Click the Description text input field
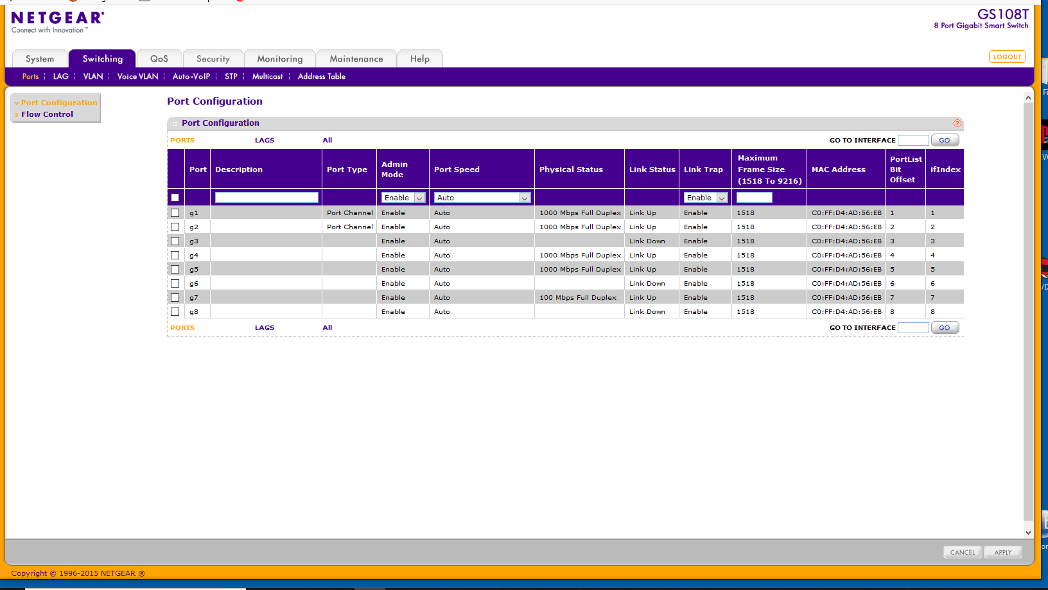The height and width of the screenshot is (590, 1048). tap(266, 198)
